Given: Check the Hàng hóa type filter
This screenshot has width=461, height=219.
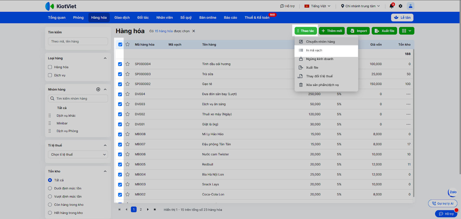Looking at the screenshot, I should pyautogui.click(x=50, y=67).
